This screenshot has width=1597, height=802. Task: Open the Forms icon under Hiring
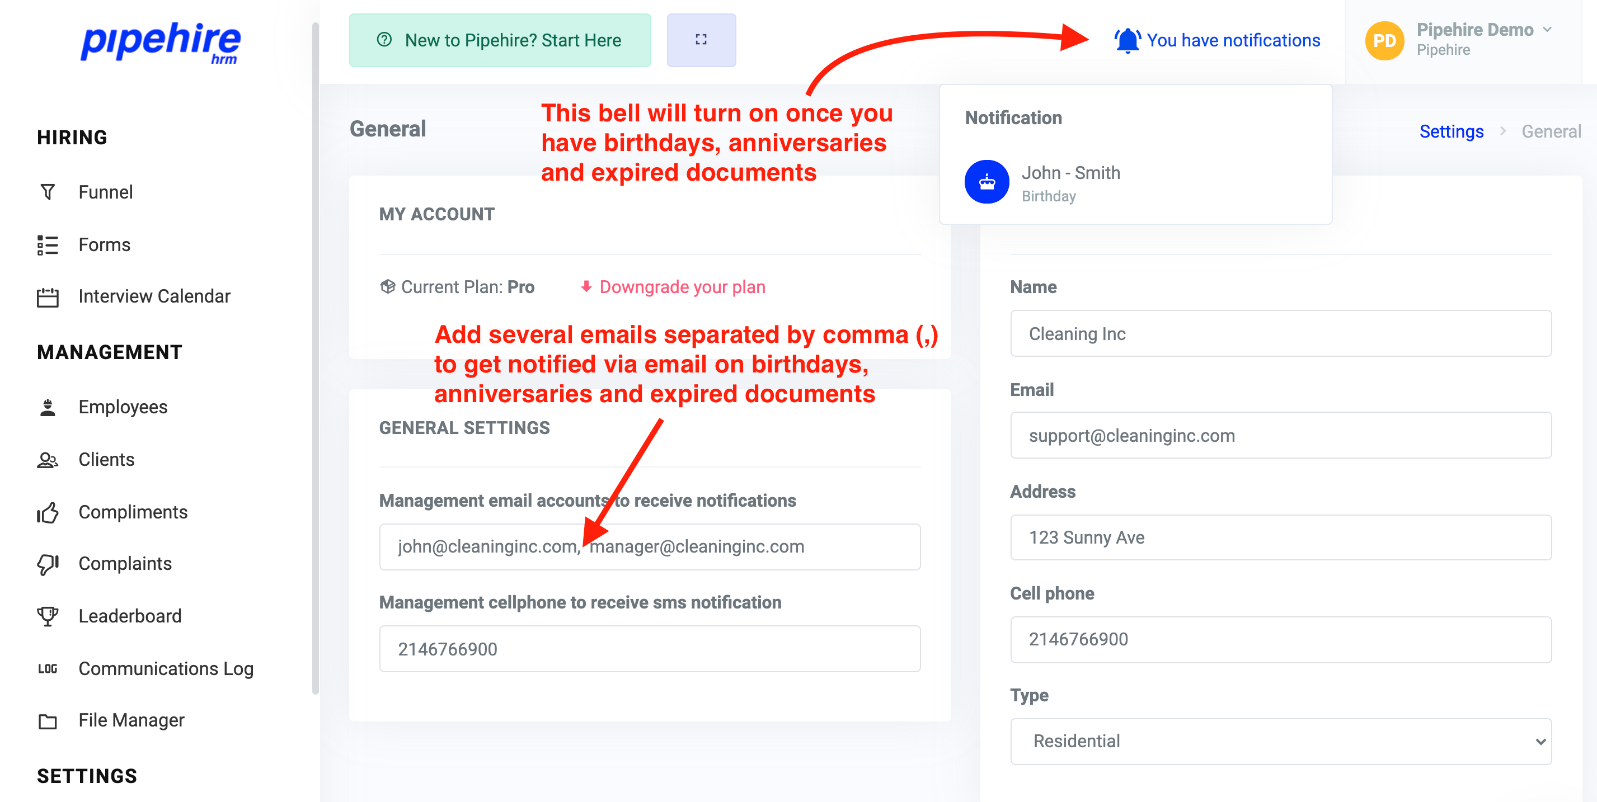48,244
